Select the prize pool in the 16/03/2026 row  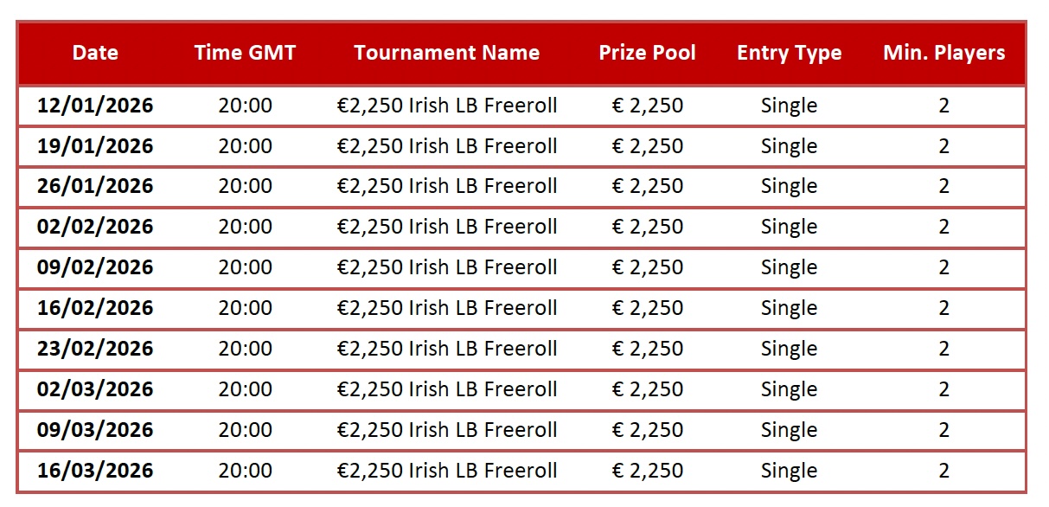pos(647,471)
